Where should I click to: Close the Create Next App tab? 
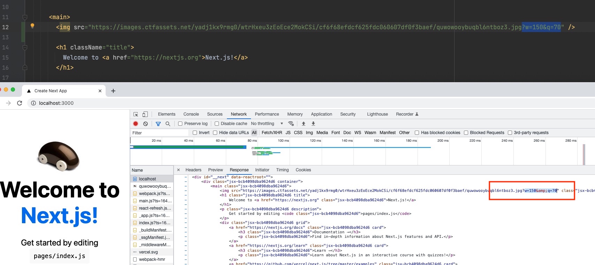pos(100,91)
